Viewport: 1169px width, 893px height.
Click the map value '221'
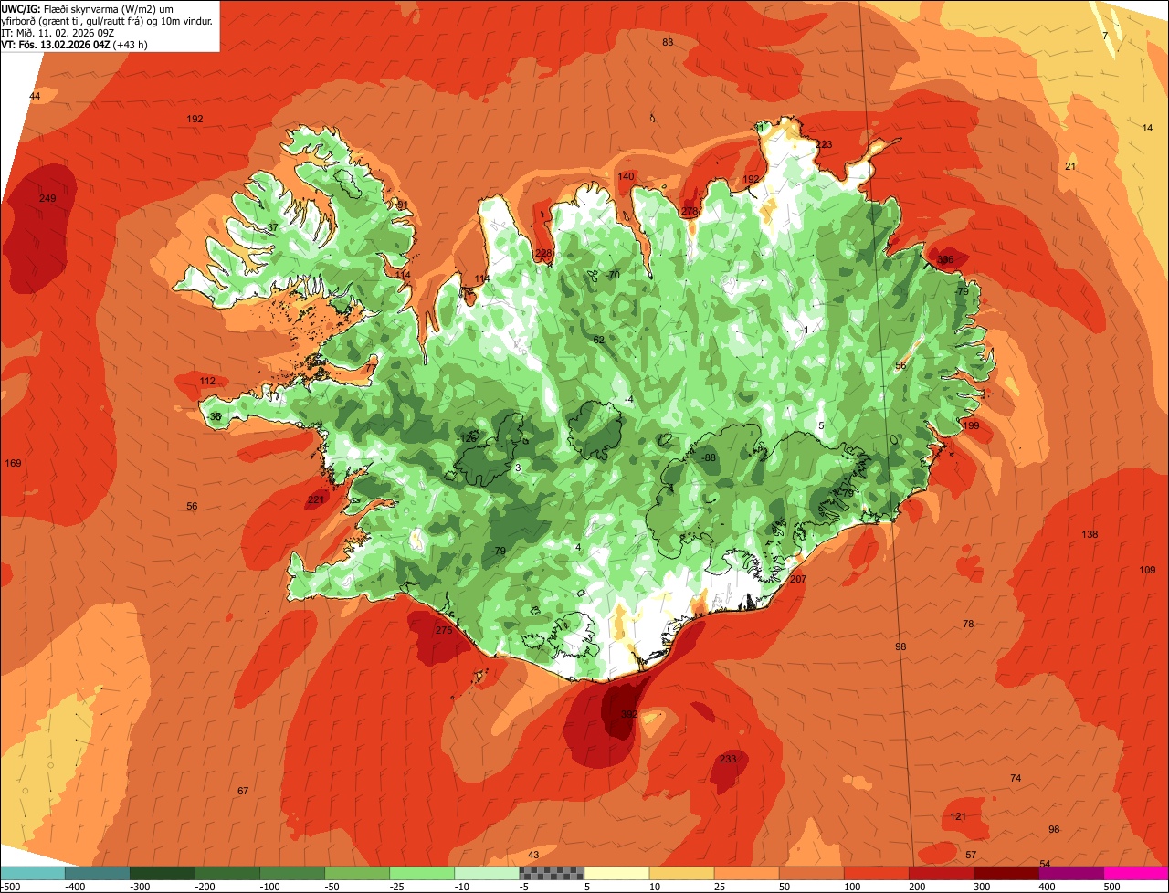click(316, 499)
